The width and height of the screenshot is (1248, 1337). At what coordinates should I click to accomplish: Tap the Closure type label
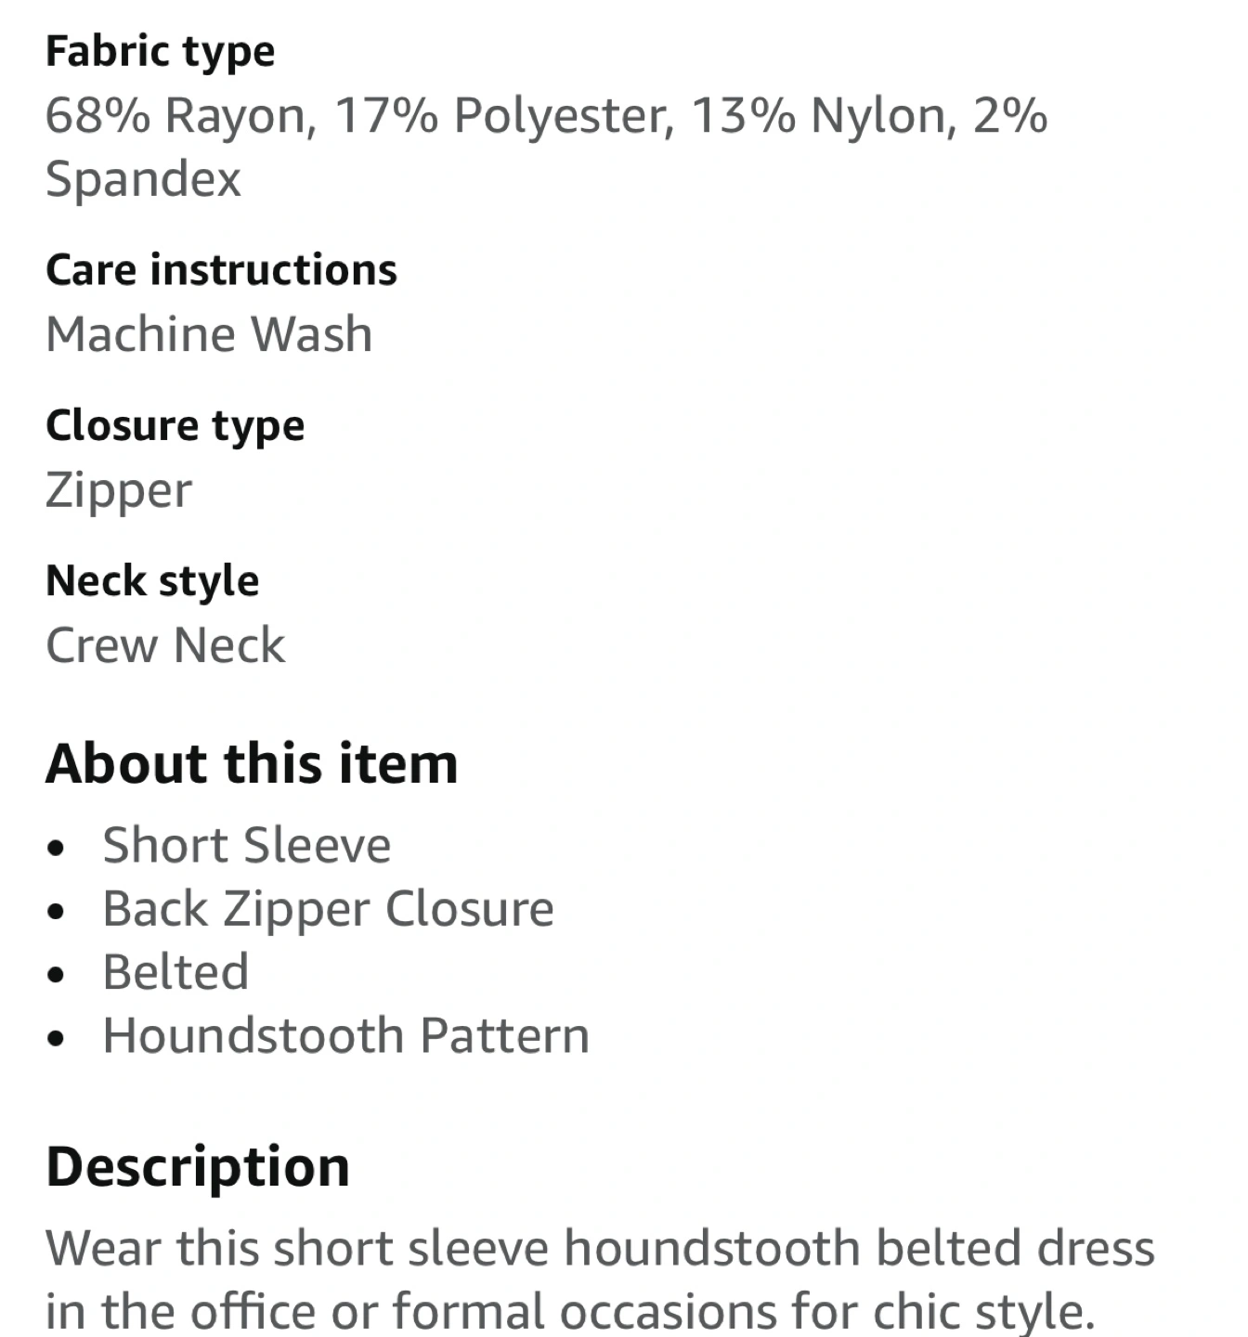175,426
